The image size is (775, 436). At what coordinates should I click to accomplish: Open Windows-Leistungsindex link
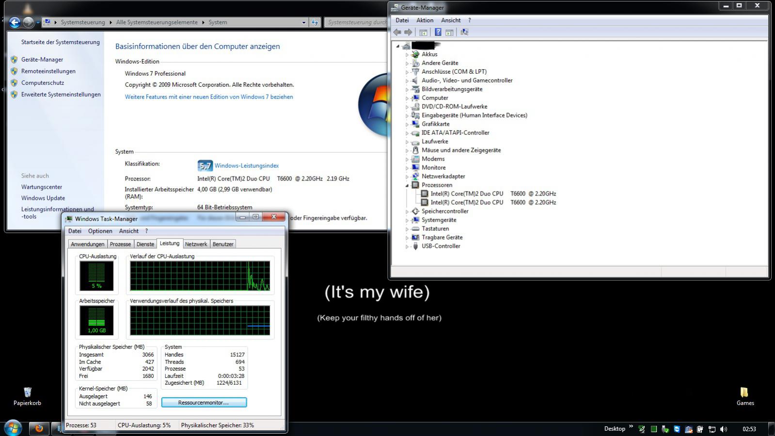click(x=247, y=166)
